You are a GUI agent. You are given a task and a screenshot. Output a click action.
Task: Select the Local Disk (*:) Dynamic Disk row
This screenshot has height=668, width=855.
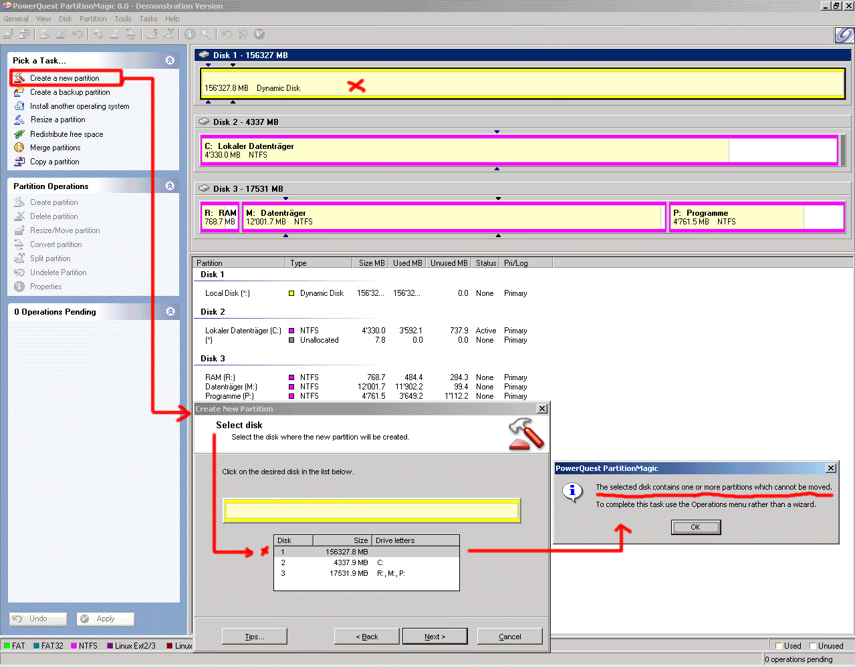click(x=366, y=293)
